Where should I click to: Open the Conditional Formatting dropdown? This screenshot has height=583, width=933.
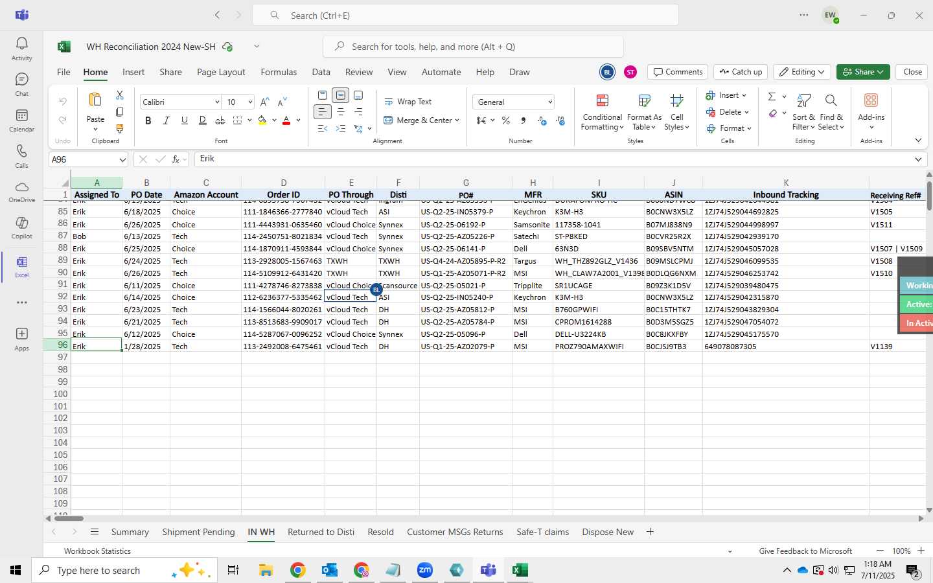click(x=602, y=112)
